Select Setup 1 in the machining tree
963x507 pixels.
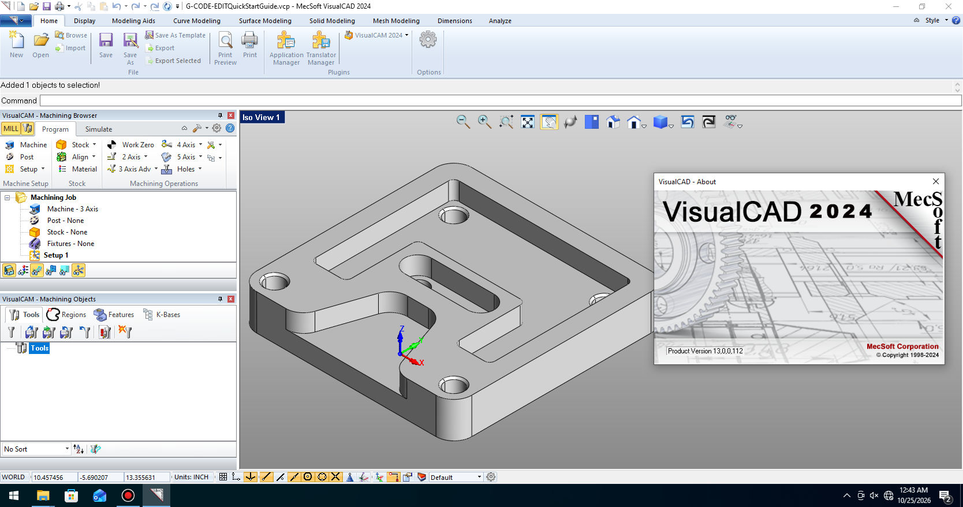pos(56,255)
